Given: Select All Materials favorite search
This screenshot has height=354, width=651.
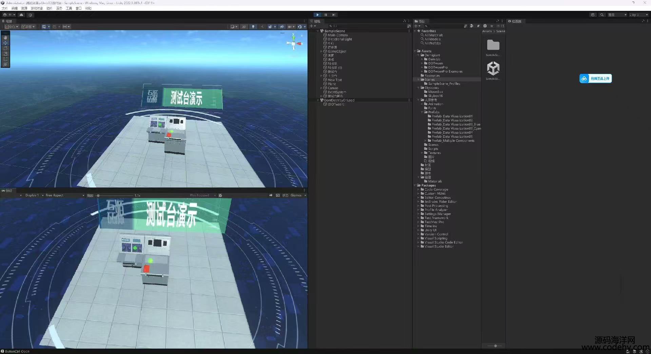Looking at the screenshot, I should click(434, 35).
